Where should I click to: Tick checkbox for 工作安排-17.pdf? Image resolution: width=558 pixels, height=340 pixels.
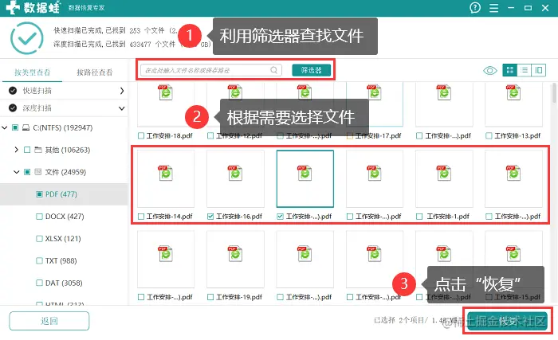tap(350, 136)
